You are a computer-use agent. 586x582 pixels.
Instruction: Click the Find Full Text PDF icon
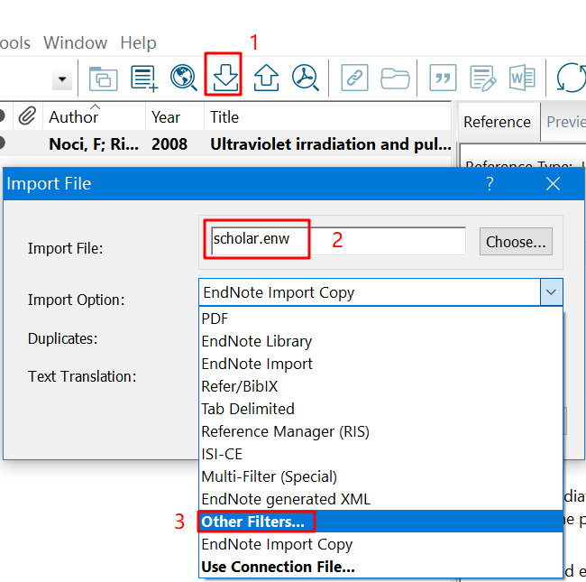tap(306, 78)
